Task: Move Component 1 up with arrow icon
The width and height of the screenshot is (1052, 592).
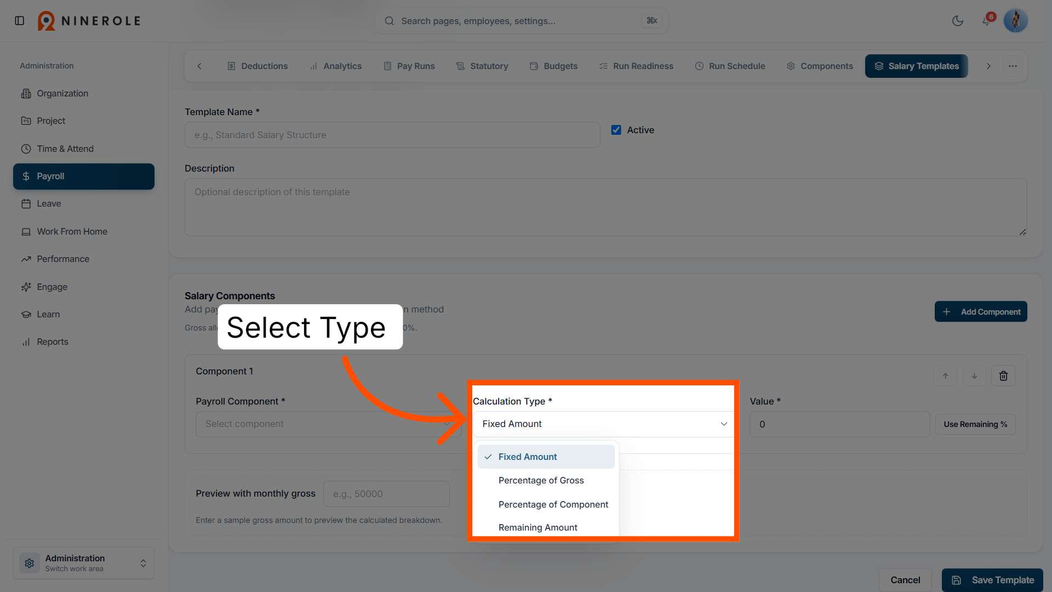Action: click(x=946, y=376)
